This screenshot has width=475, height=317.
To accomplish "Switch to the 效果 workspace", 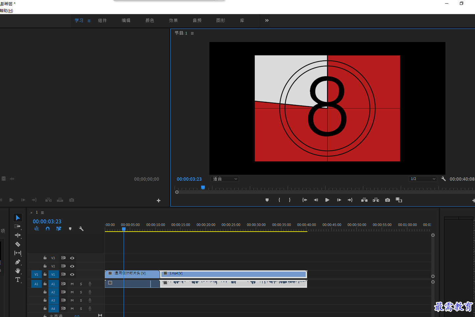I will pos(173,20).
